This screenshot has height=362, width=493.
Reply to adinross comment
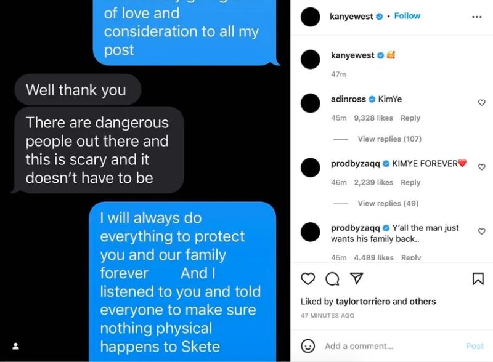[x=410, y=118]
